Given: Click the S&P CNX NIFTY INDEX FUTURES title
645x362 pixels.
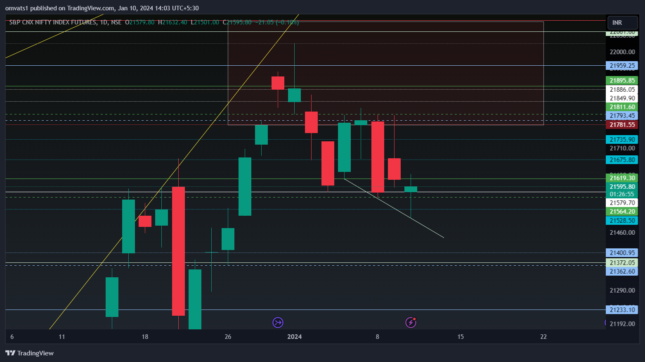Looking at the screenshot, I should pos(53,22).
